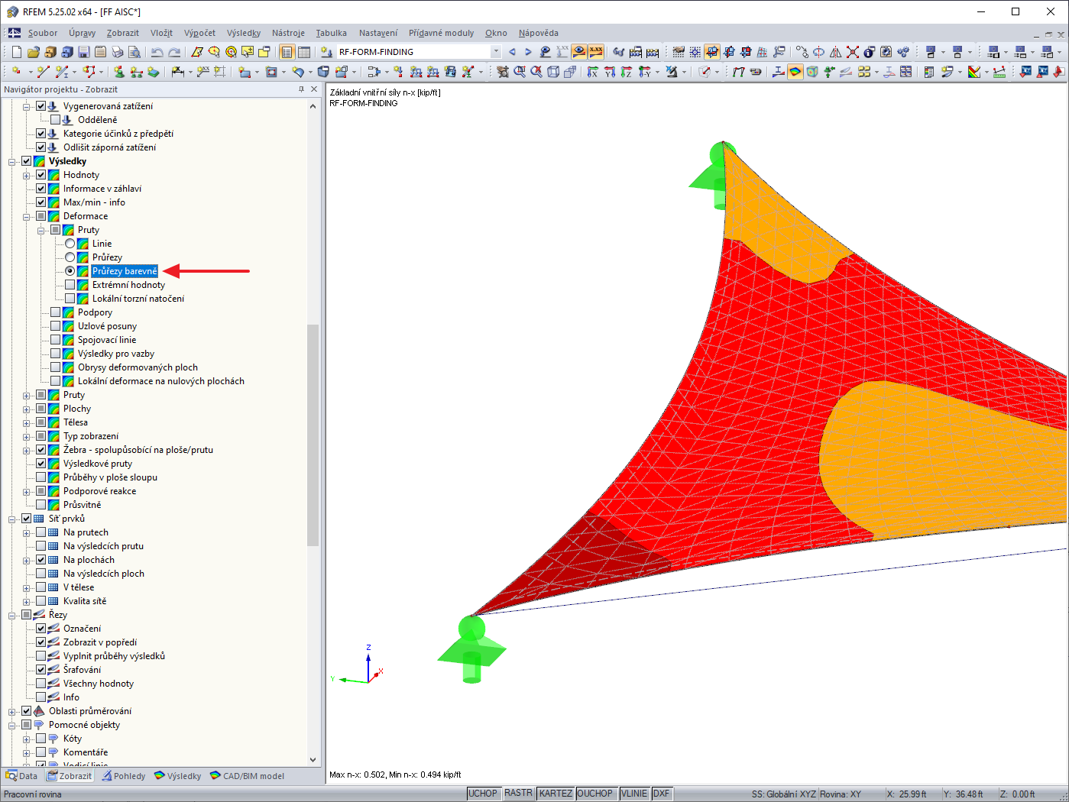Toggle the DXF status bar button
The height and width of the screenshot is (802, 1069).
(x=661, y=794)
